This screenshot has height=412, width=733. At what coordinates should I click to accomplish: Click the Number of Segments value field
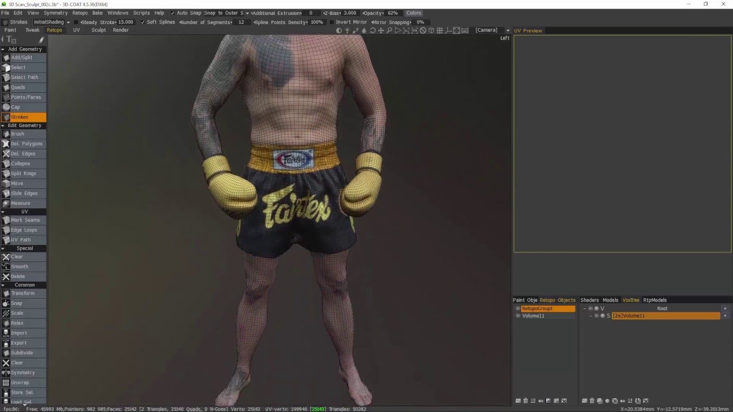tap(241, 22)
